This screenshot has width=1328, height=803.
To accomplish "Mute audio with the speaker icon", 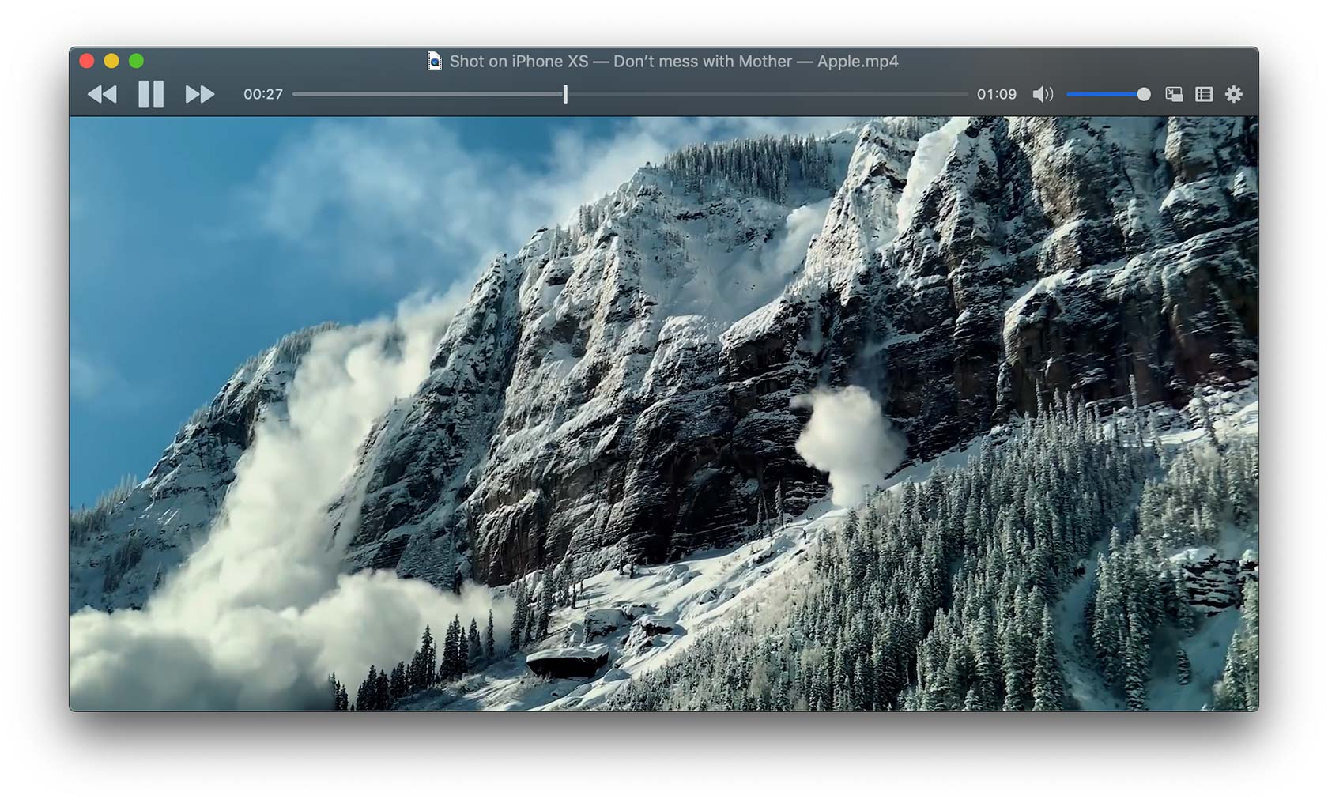I will point(1043,94).
